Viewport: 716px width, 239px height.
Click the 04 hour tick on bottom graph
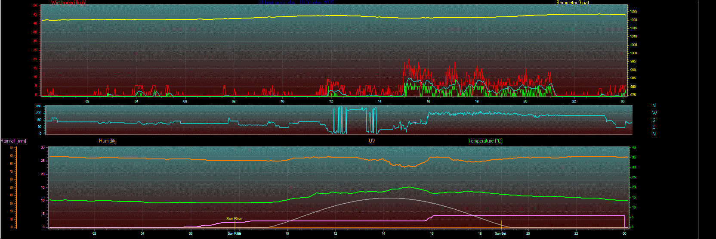142,233
